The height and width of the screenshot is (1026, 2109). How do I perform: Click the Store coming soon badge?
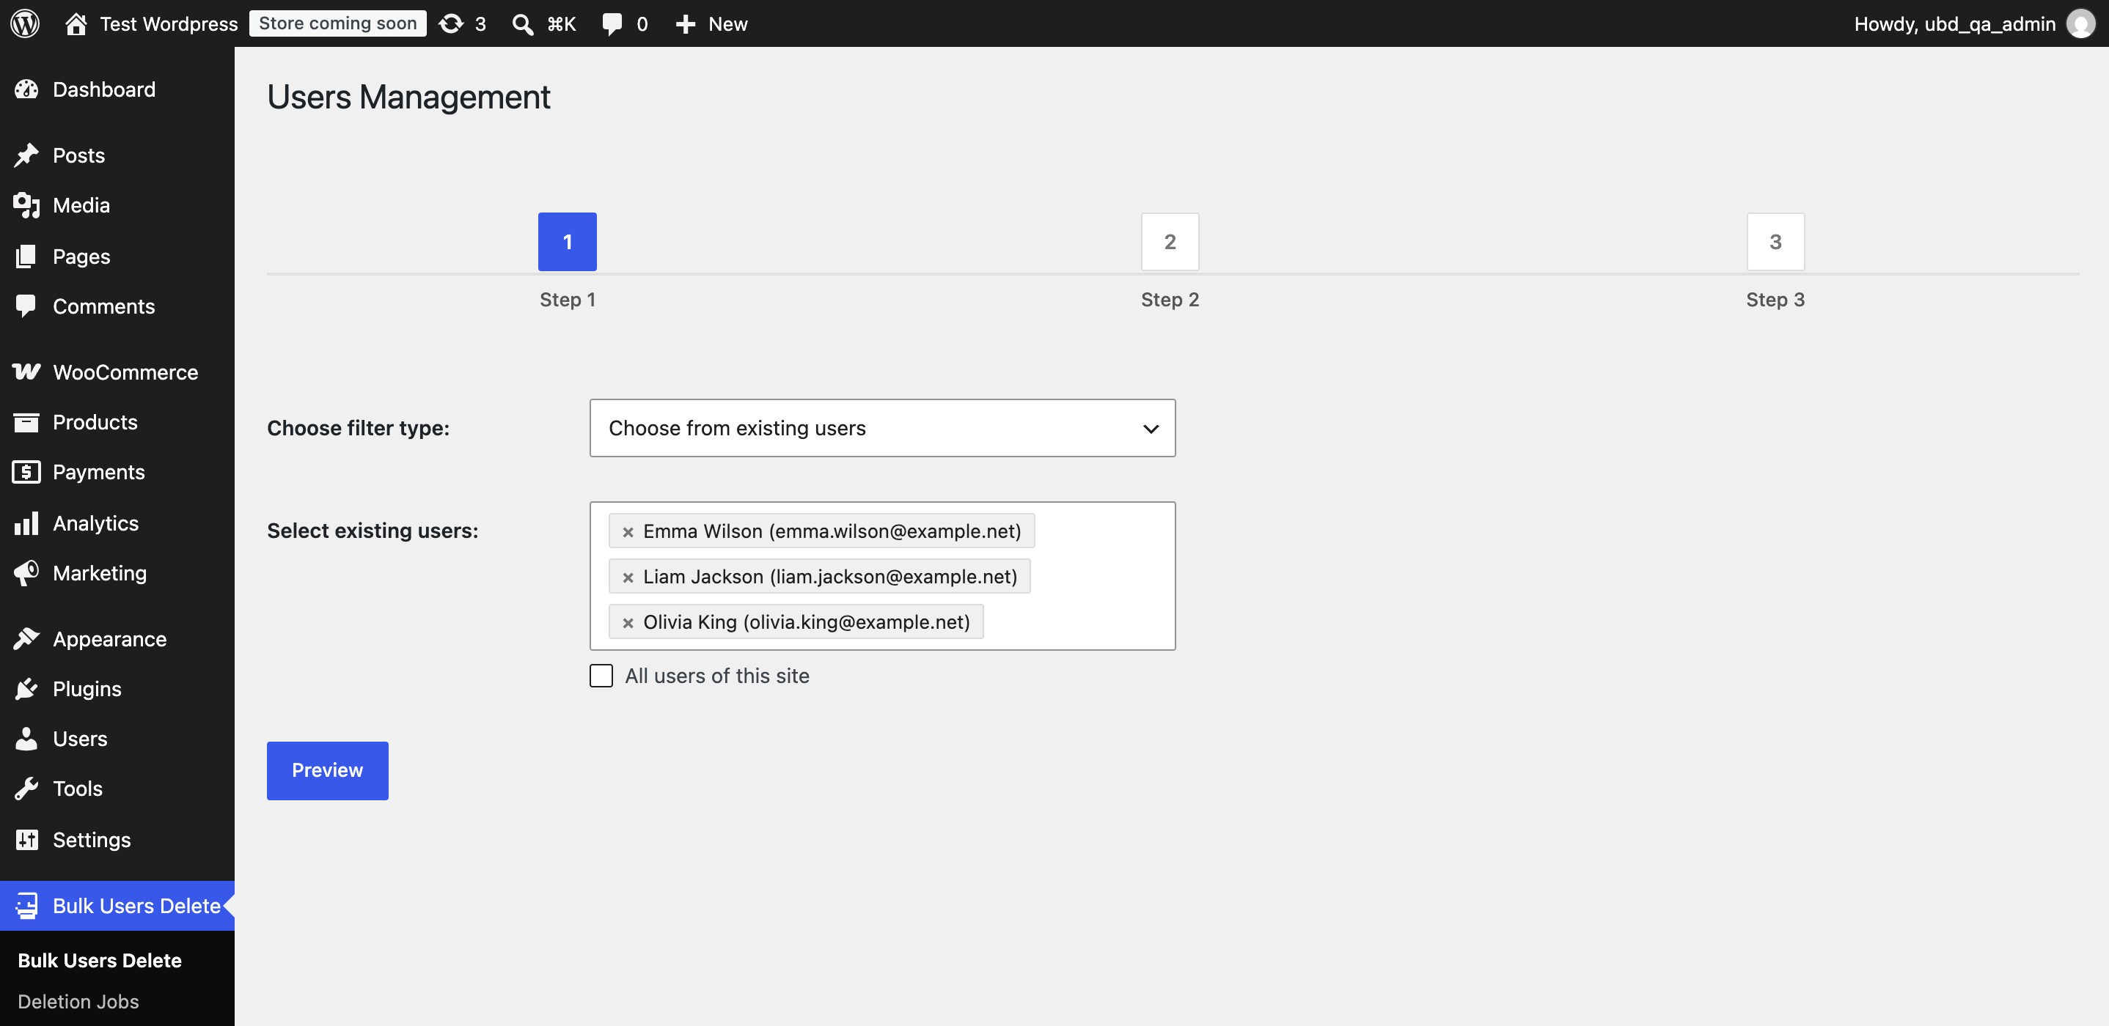coord(337,23)
